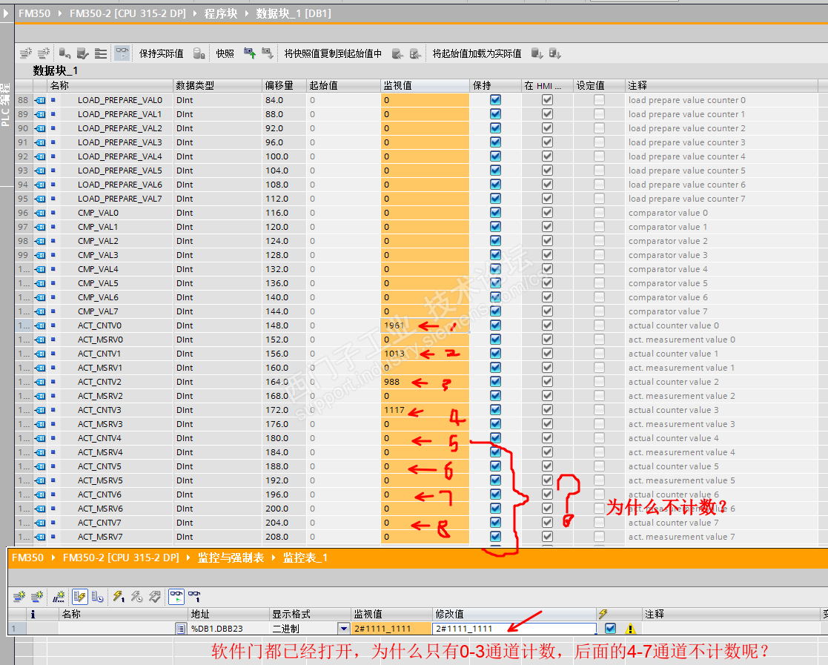The height and width of the screenshot is (665, 828).
Task: Toggle HMI accessible checkbox for CMP_VAL7
Action: click(547, 311)
